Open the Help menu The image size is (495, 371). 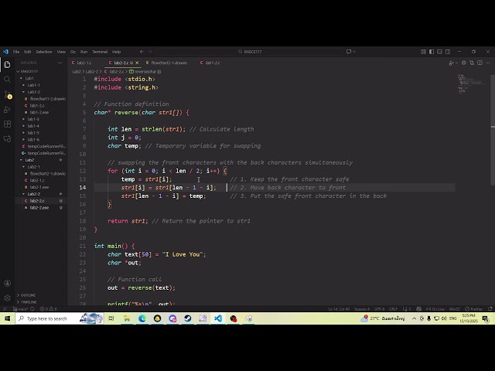pyautogui.click(x=117, y=52)
